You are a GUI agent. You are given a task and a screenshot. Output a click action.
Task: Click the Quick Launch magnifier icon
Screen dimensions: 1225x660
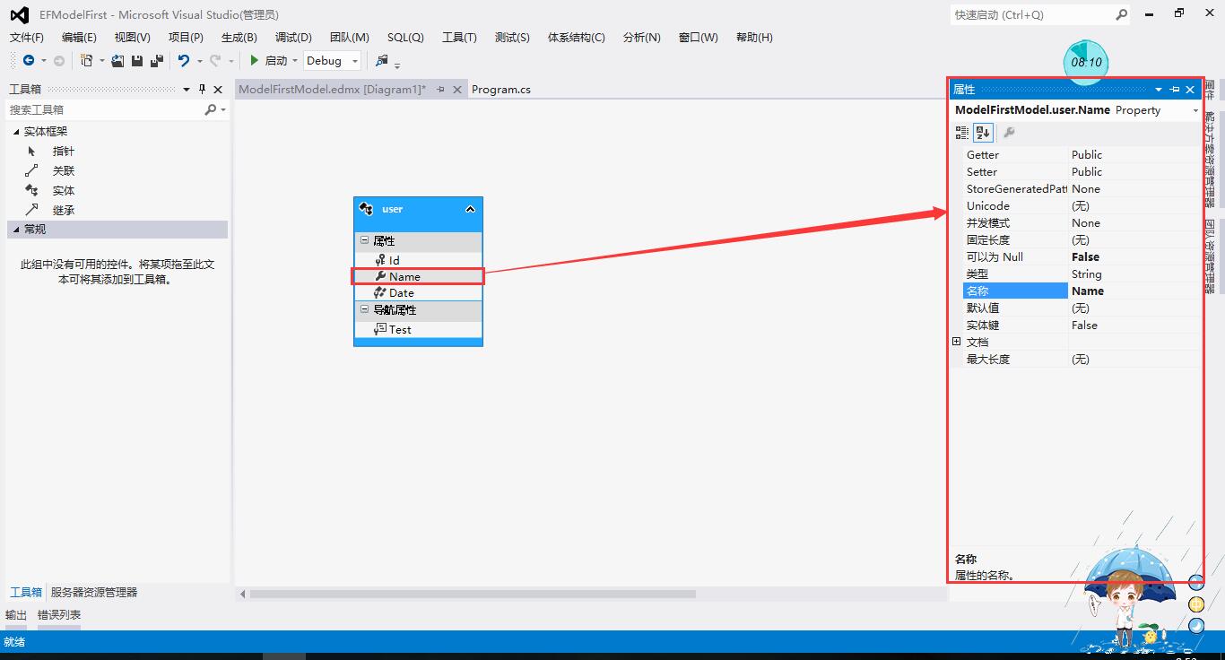[1121, 14]
